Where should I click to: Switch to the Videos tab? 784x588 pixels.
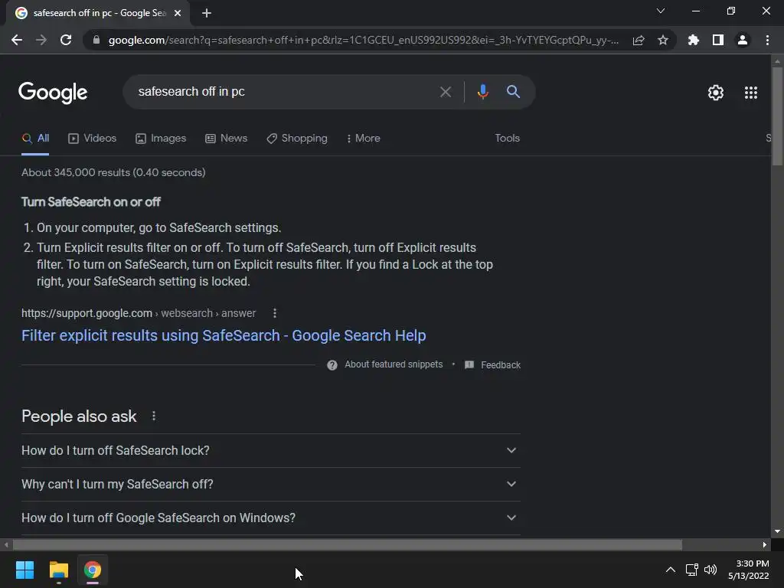[x=92, y=139]
